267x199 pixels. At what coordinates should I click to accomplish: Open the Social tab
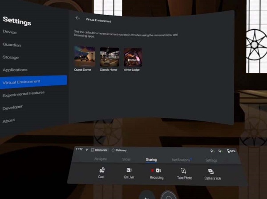click(x=126, y=159)
